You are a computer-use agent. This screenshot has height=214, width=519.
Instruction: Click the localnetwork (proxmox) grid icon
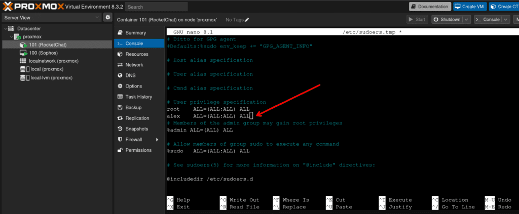23,61
